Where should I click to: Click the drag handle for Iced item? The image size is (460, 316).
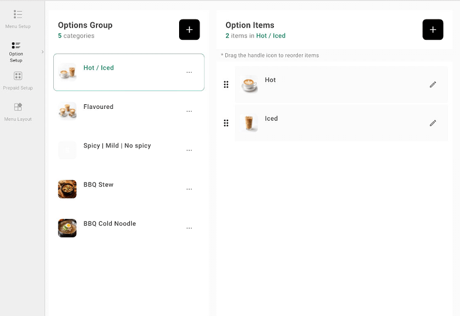coord(226,123)
